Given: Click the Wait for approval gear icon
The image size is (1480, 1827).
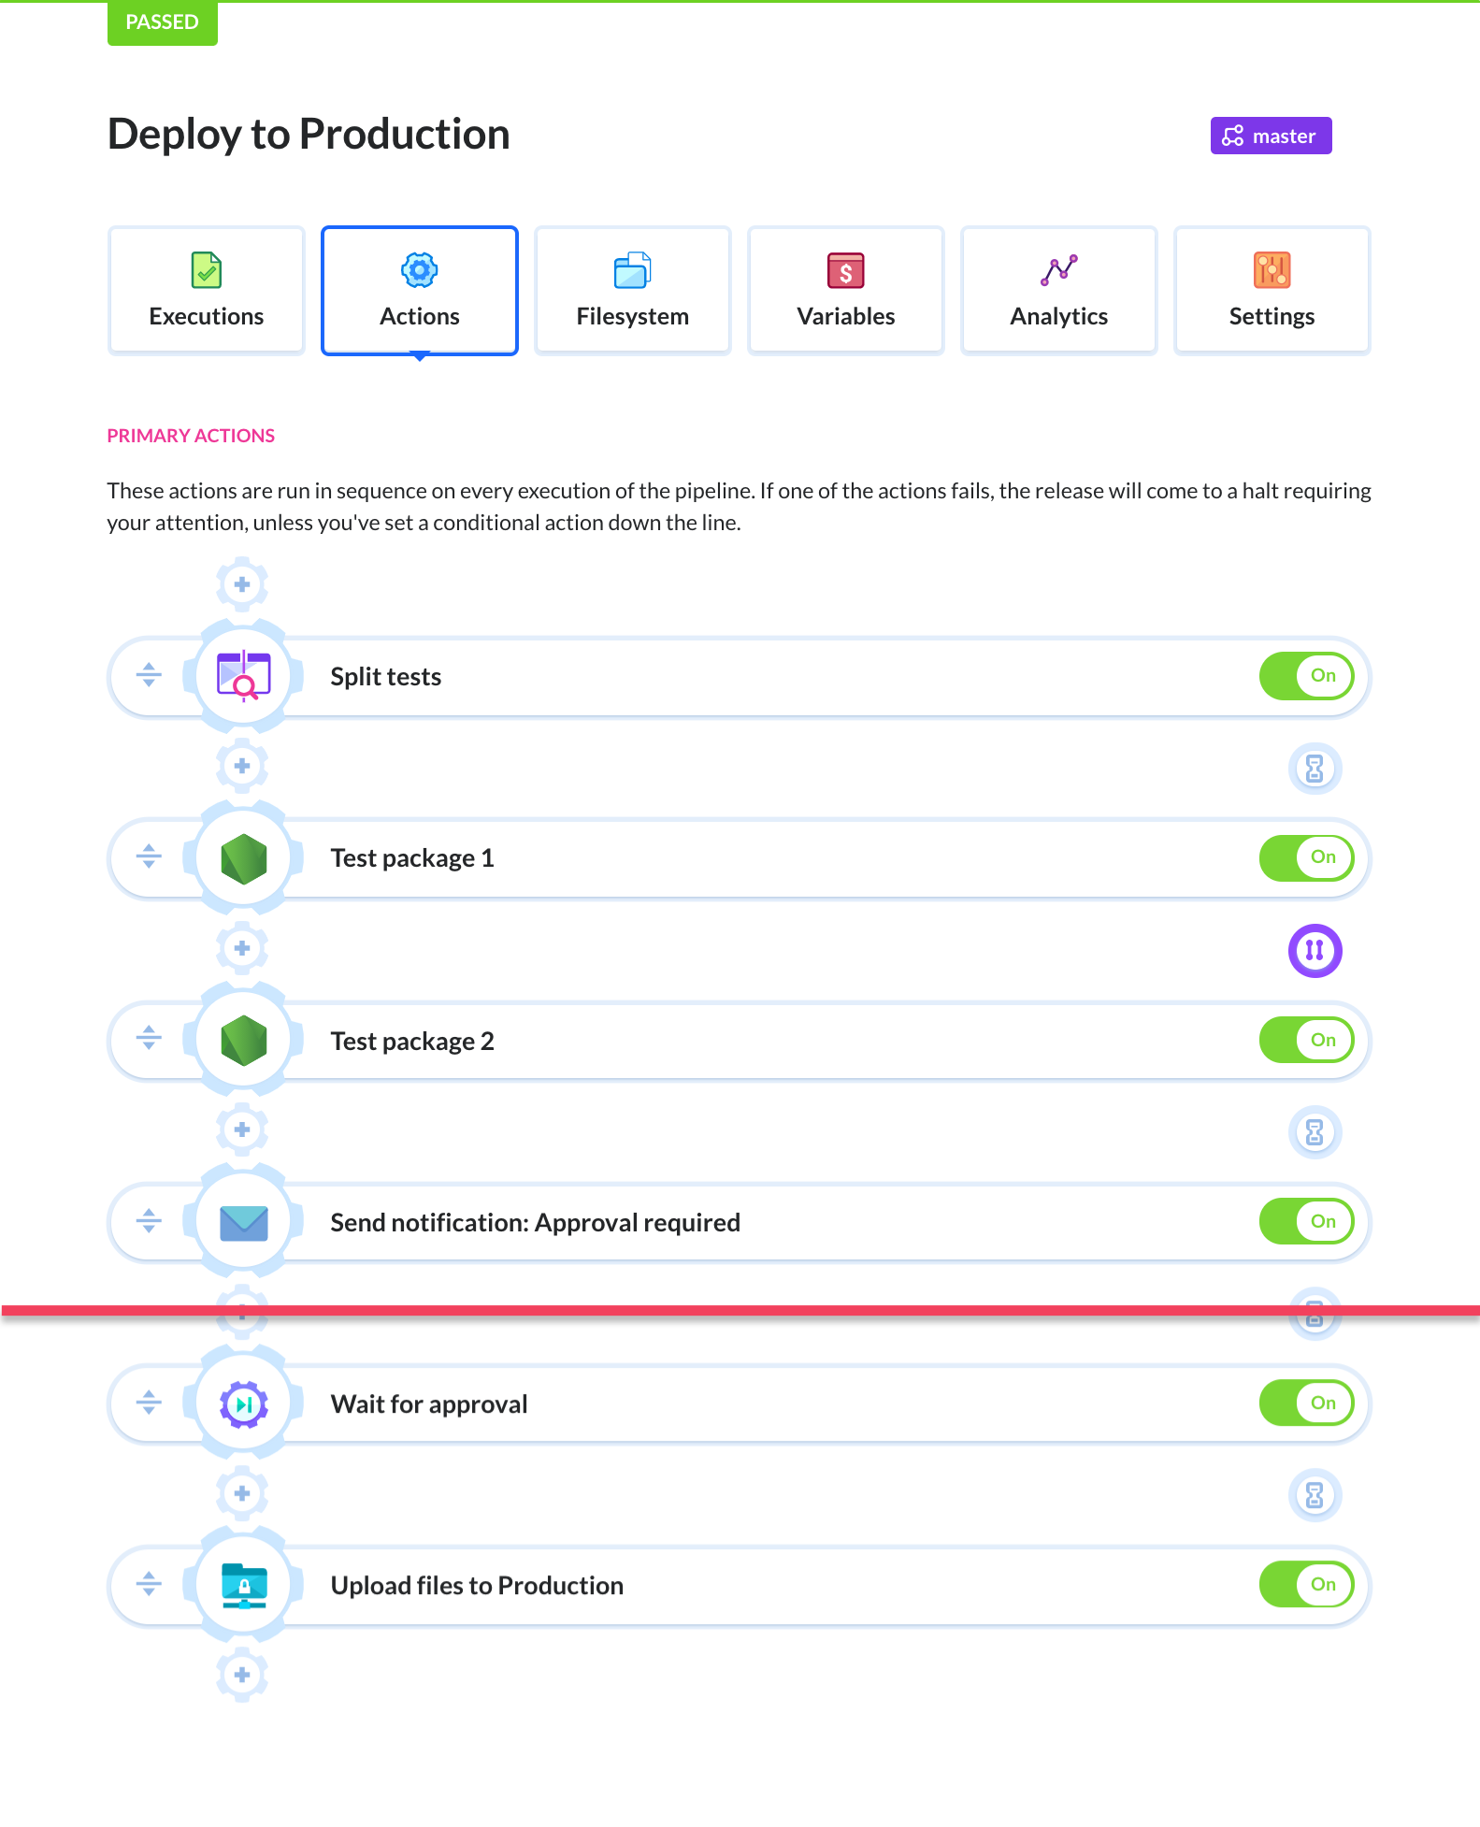Looking at the screenshot, I should 244,1404.
